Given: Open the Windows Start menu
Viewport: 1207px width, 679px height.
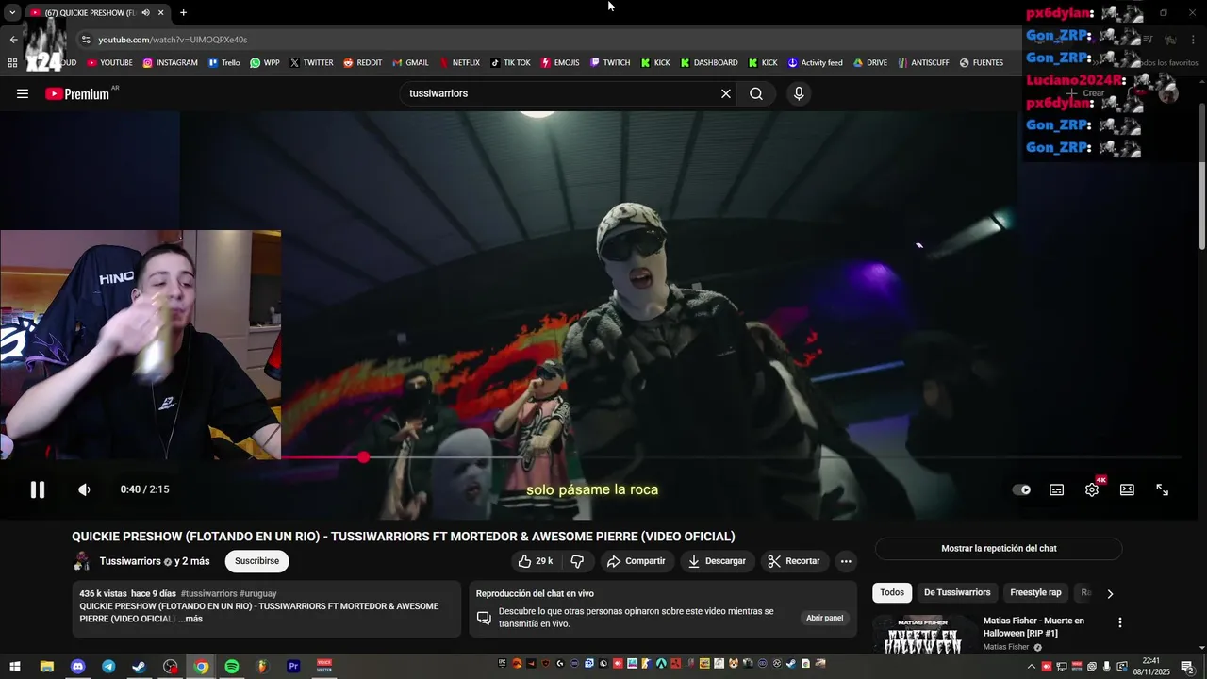Looking at the screenshot, I should click(15, 667).
